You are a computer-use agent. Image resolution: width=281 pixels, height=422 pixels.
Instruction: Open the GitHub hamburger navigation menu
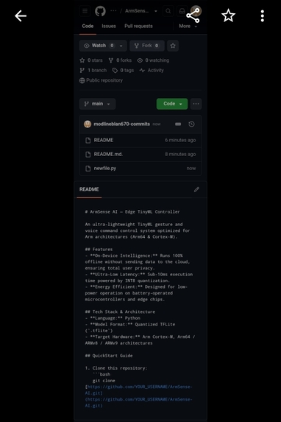(85, 11)
